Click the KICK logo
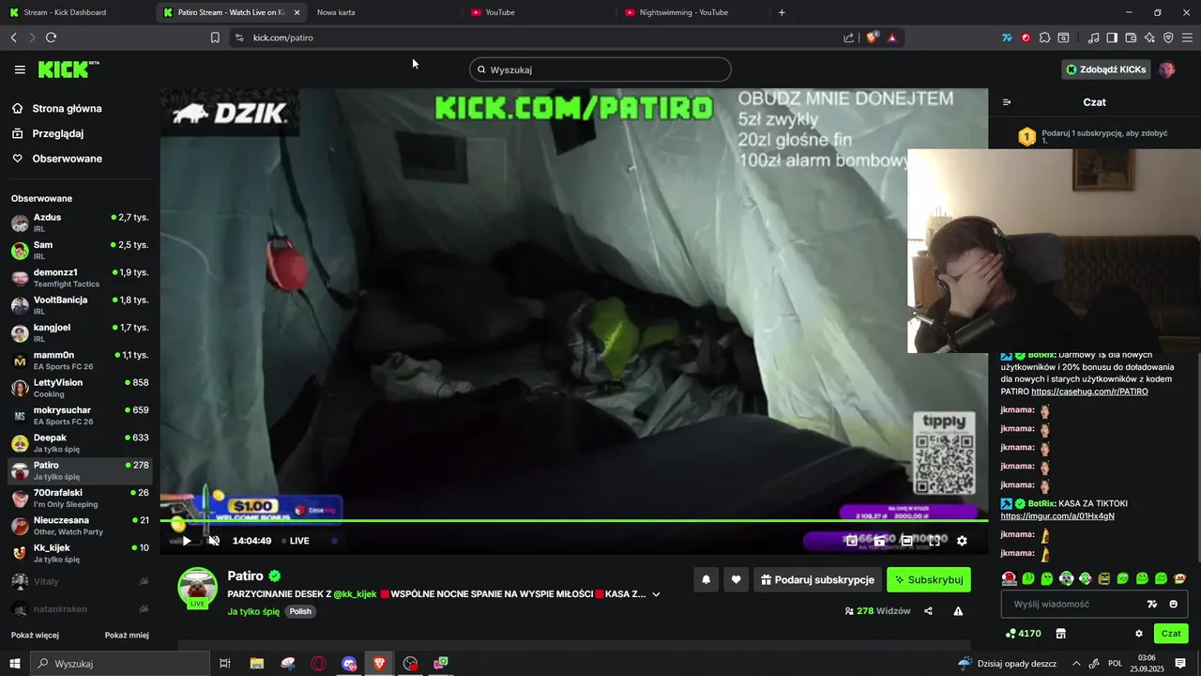Screen dimensions: 1201x676 click(68, 69)
